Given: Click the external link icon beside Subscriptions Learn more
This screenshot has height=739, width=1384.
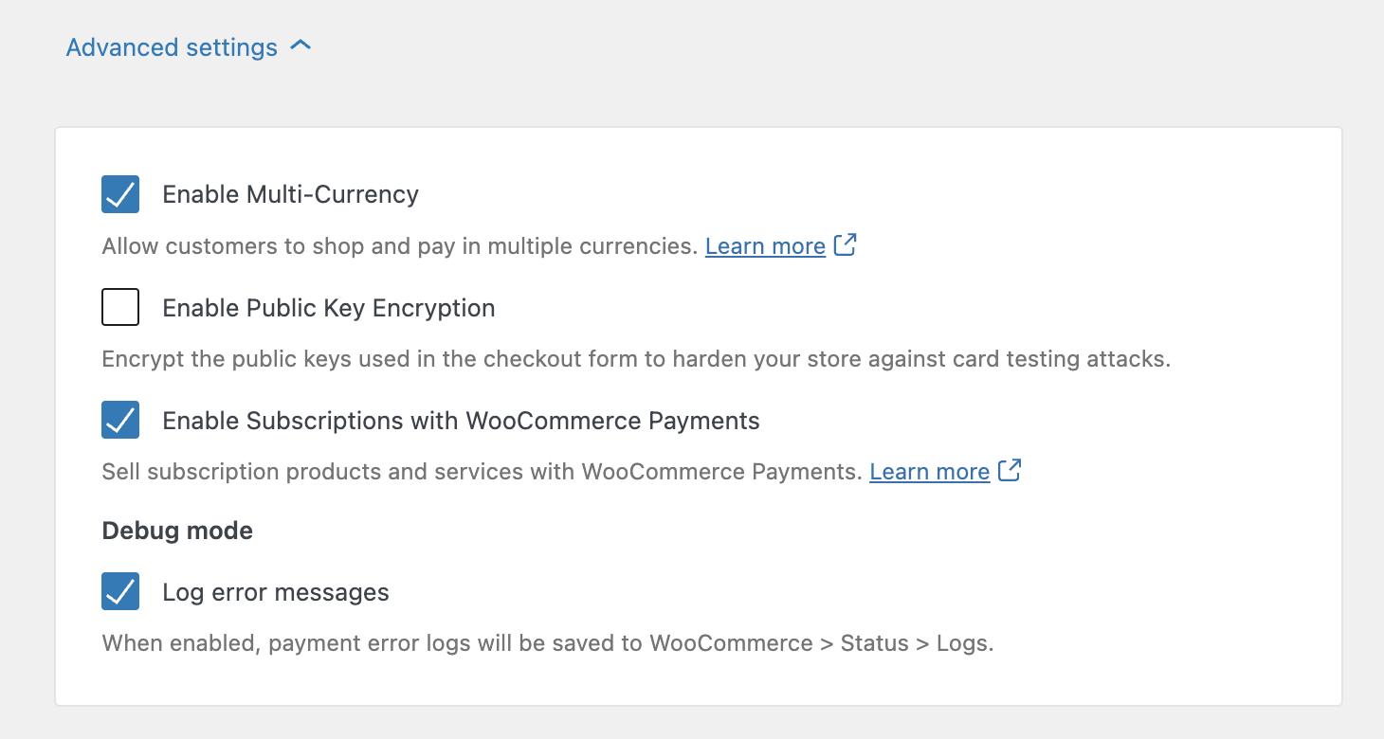Looking at the screenshot, I should point(1011,471).
